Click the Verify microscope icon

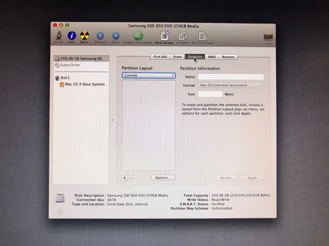point(59,36)
